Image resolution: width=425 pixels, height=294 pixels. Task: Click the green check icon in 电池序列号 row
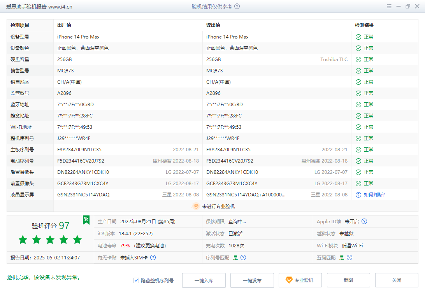pos(358,161)
